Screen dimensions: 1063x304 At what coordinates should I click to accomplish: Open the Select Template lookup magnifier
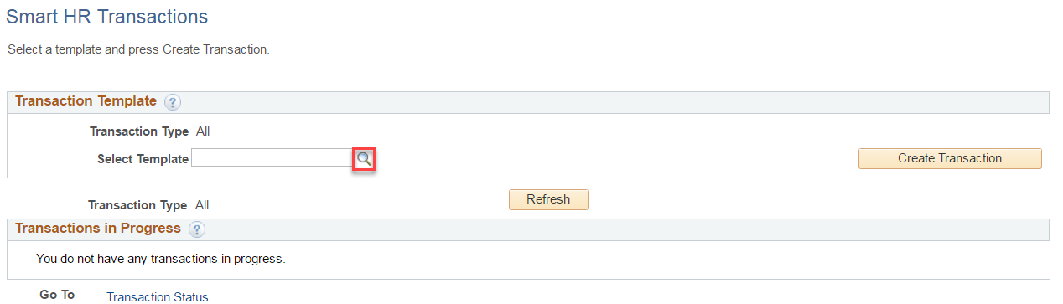pyautogui.click(x=364, y=158)
